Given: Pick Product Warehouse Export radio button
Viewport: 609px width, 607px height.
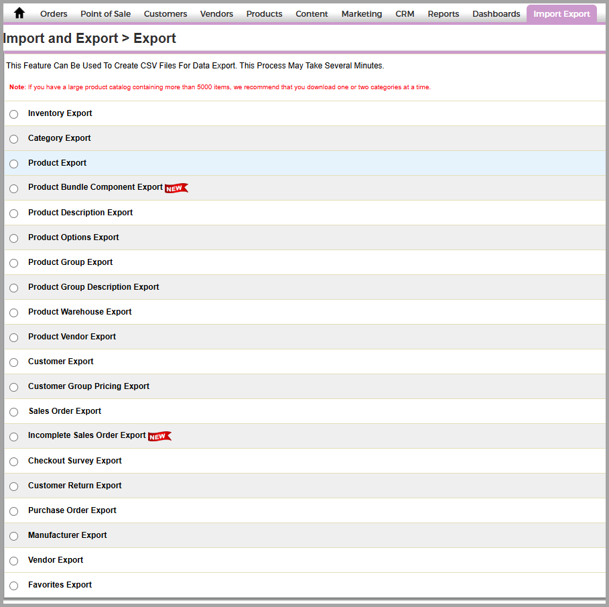Looking at the screenshot, I should 13,313.
